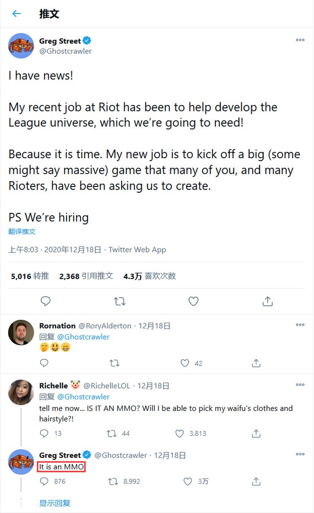
Task: Retweet the main announcement tweet
Action: (120, 301)
